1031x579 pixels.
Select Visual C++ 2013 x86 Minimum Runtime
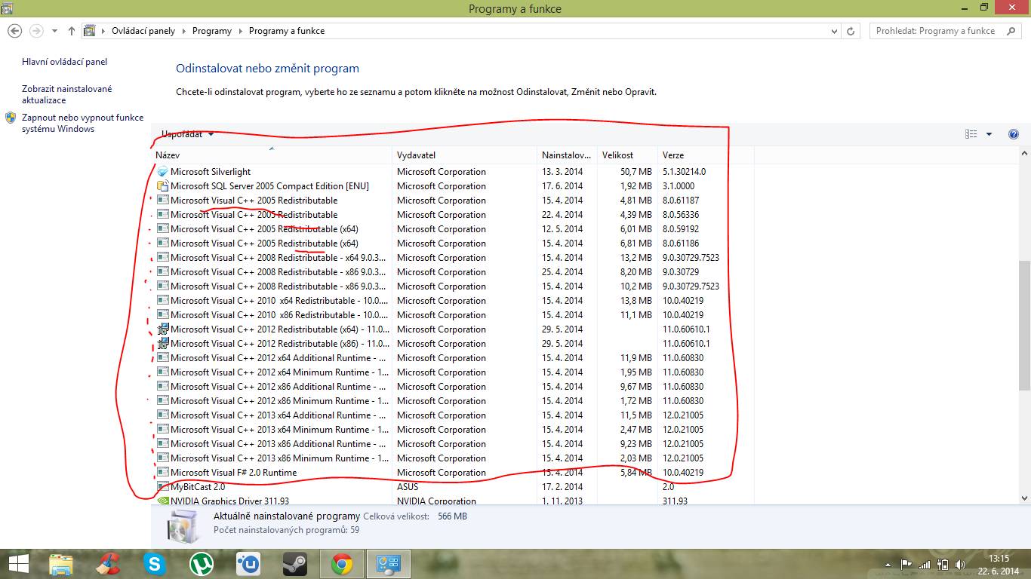(x=453, y=458)
